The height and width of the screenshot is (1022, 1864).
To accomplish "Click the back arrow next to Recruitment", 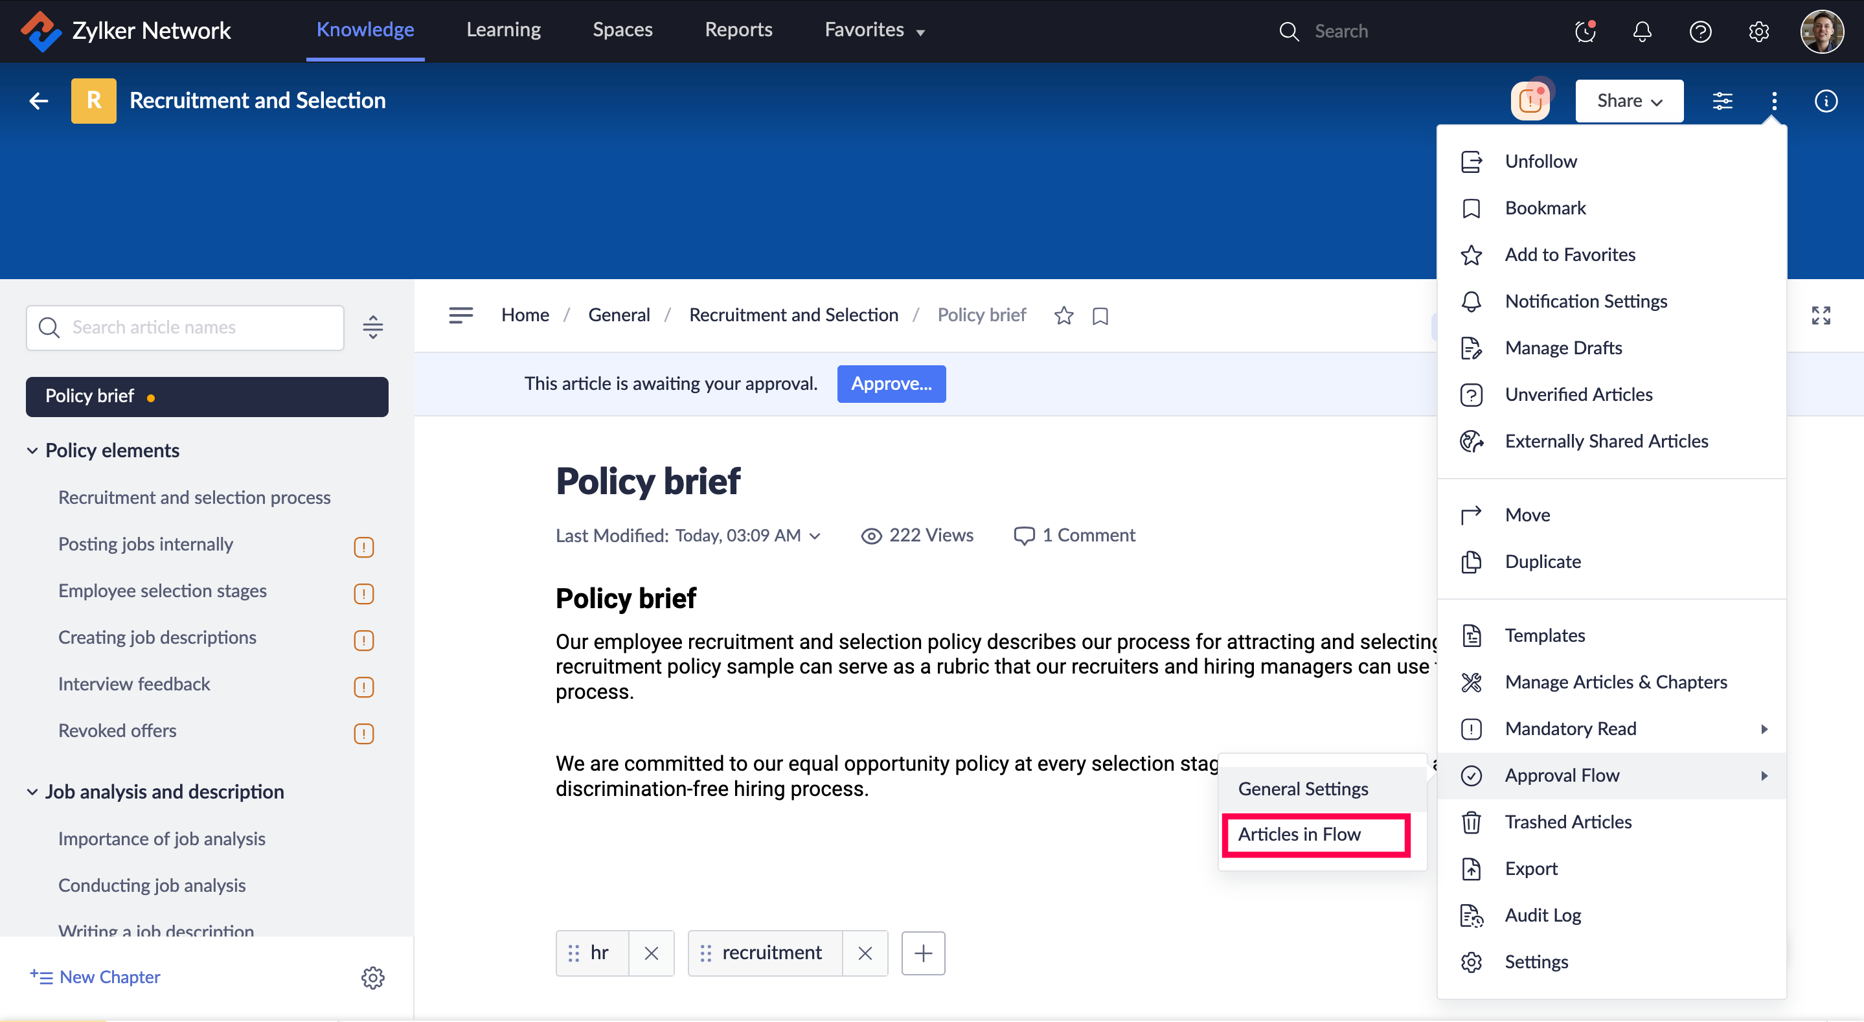I will coord(39,100).
